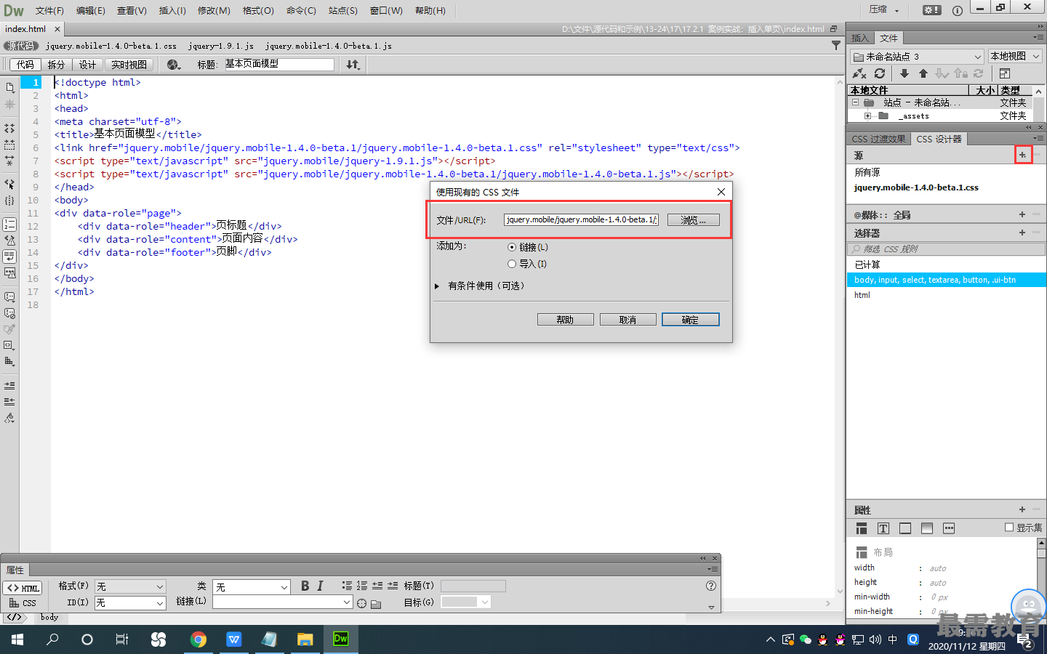Click the 文件/URL(F) input field

(581, 219)
